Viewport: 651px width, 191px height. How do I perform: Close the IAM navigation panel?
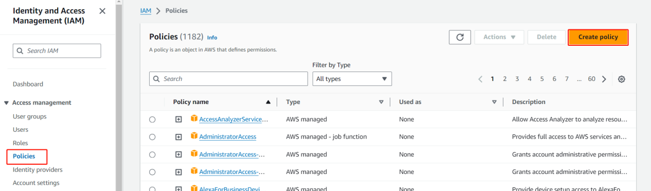pos(102,11)
